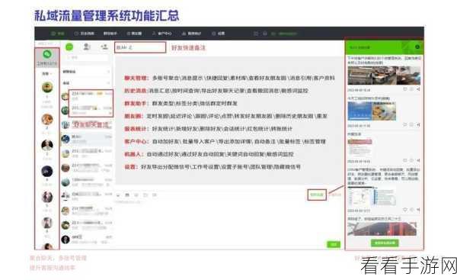Like the second moments post
Viewport: 457px width, 280px height.
coord(405,125)
